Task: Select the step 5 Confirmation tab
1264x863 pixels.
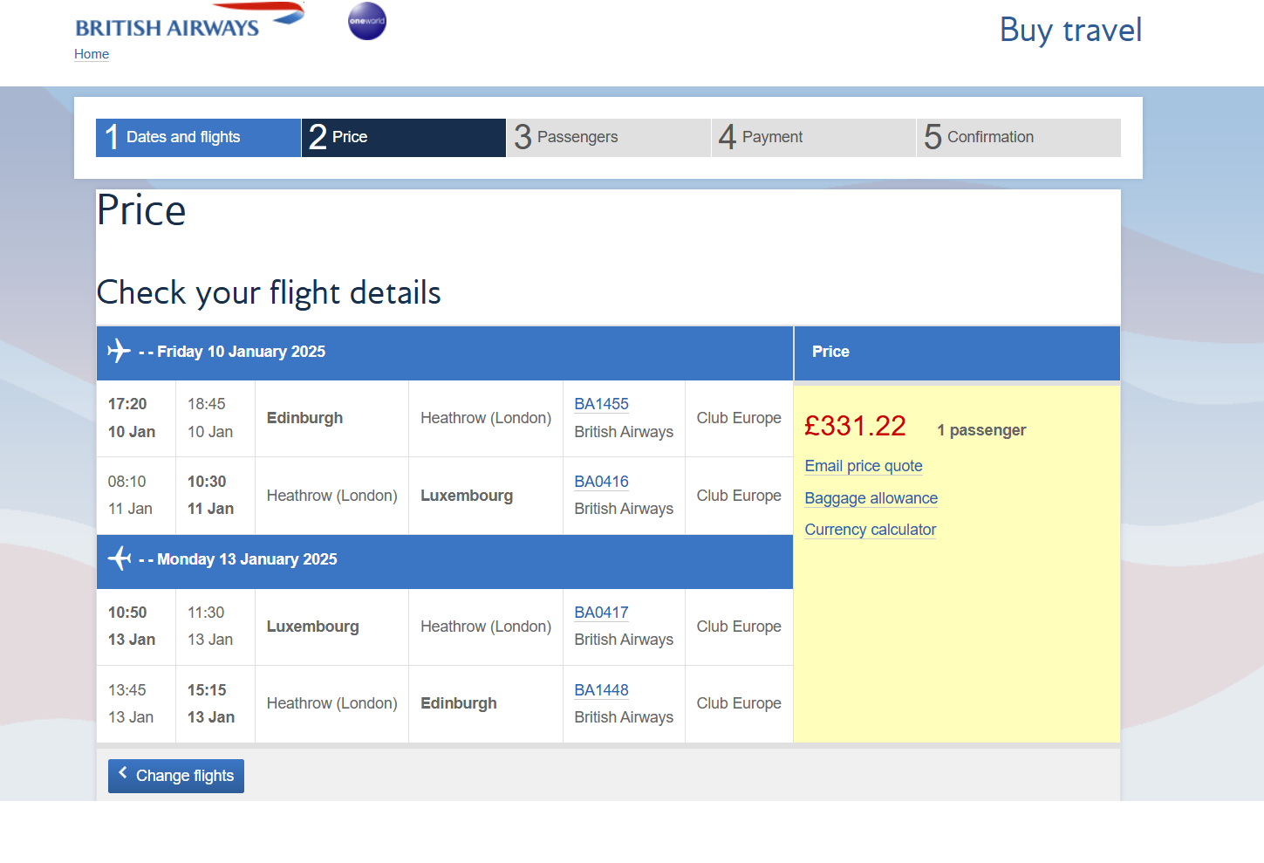Action: pos(1018,138)
